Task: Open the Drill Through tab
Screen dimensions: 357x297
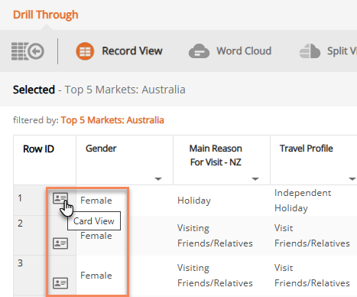Action: click(46, 15)
